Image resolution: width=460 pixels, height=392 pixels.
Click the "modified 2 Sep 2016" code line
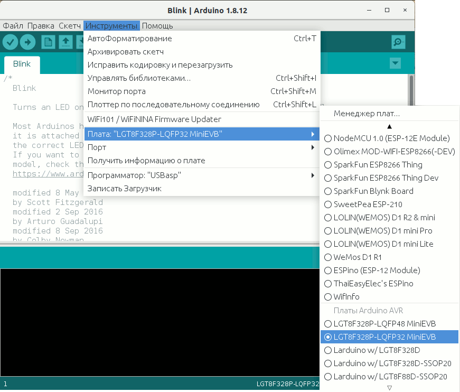(x=58, y=211)
